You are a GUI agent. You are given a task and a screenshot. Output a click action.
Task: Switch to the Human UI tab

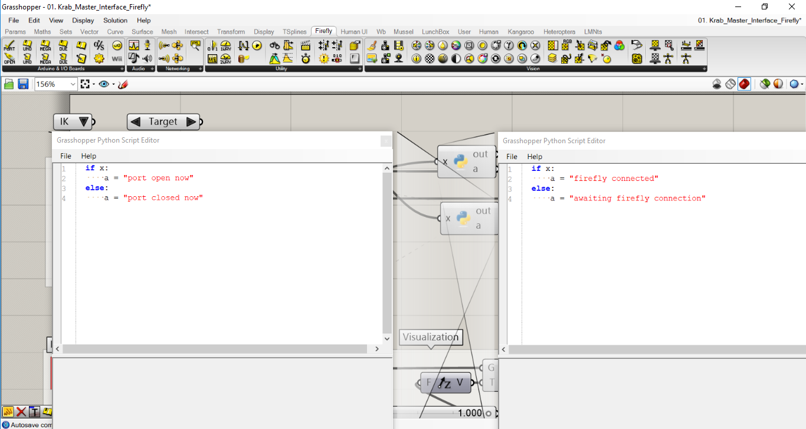[354, 32]
